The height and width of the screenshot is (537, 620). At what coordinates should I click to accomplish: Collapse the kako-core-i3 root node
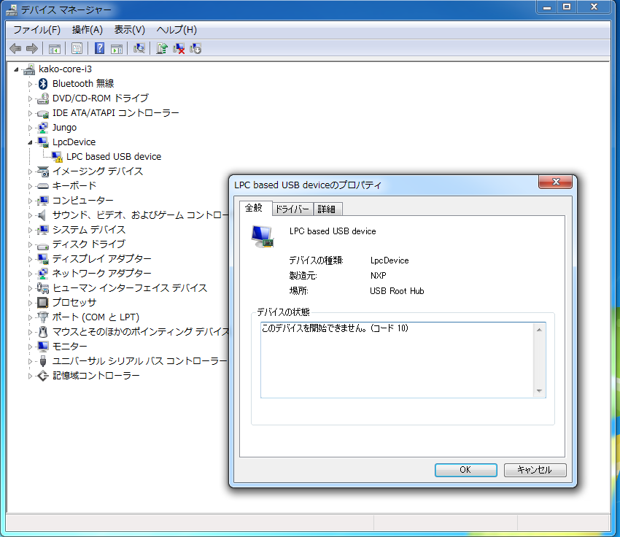pos(16,69)
